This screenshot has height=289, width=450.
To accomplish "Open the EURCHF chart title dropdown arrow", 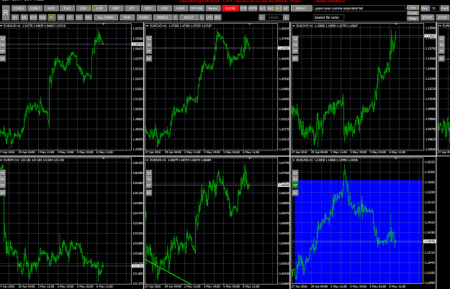I will 294,26.
